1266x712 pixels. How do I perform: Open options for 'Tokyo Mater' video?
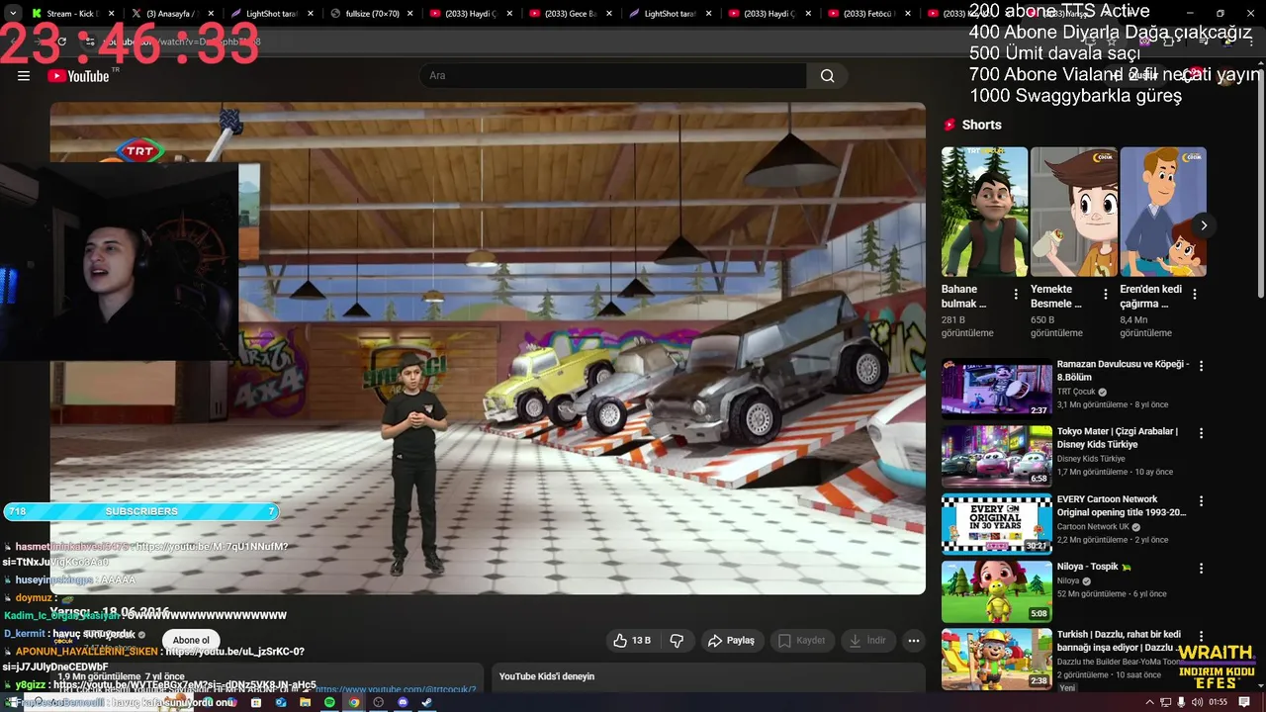[1202, 433]
